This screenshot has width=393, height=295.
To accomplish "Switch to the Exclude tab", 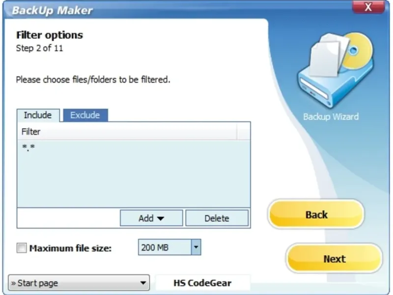I will click(x=85, y=115).
